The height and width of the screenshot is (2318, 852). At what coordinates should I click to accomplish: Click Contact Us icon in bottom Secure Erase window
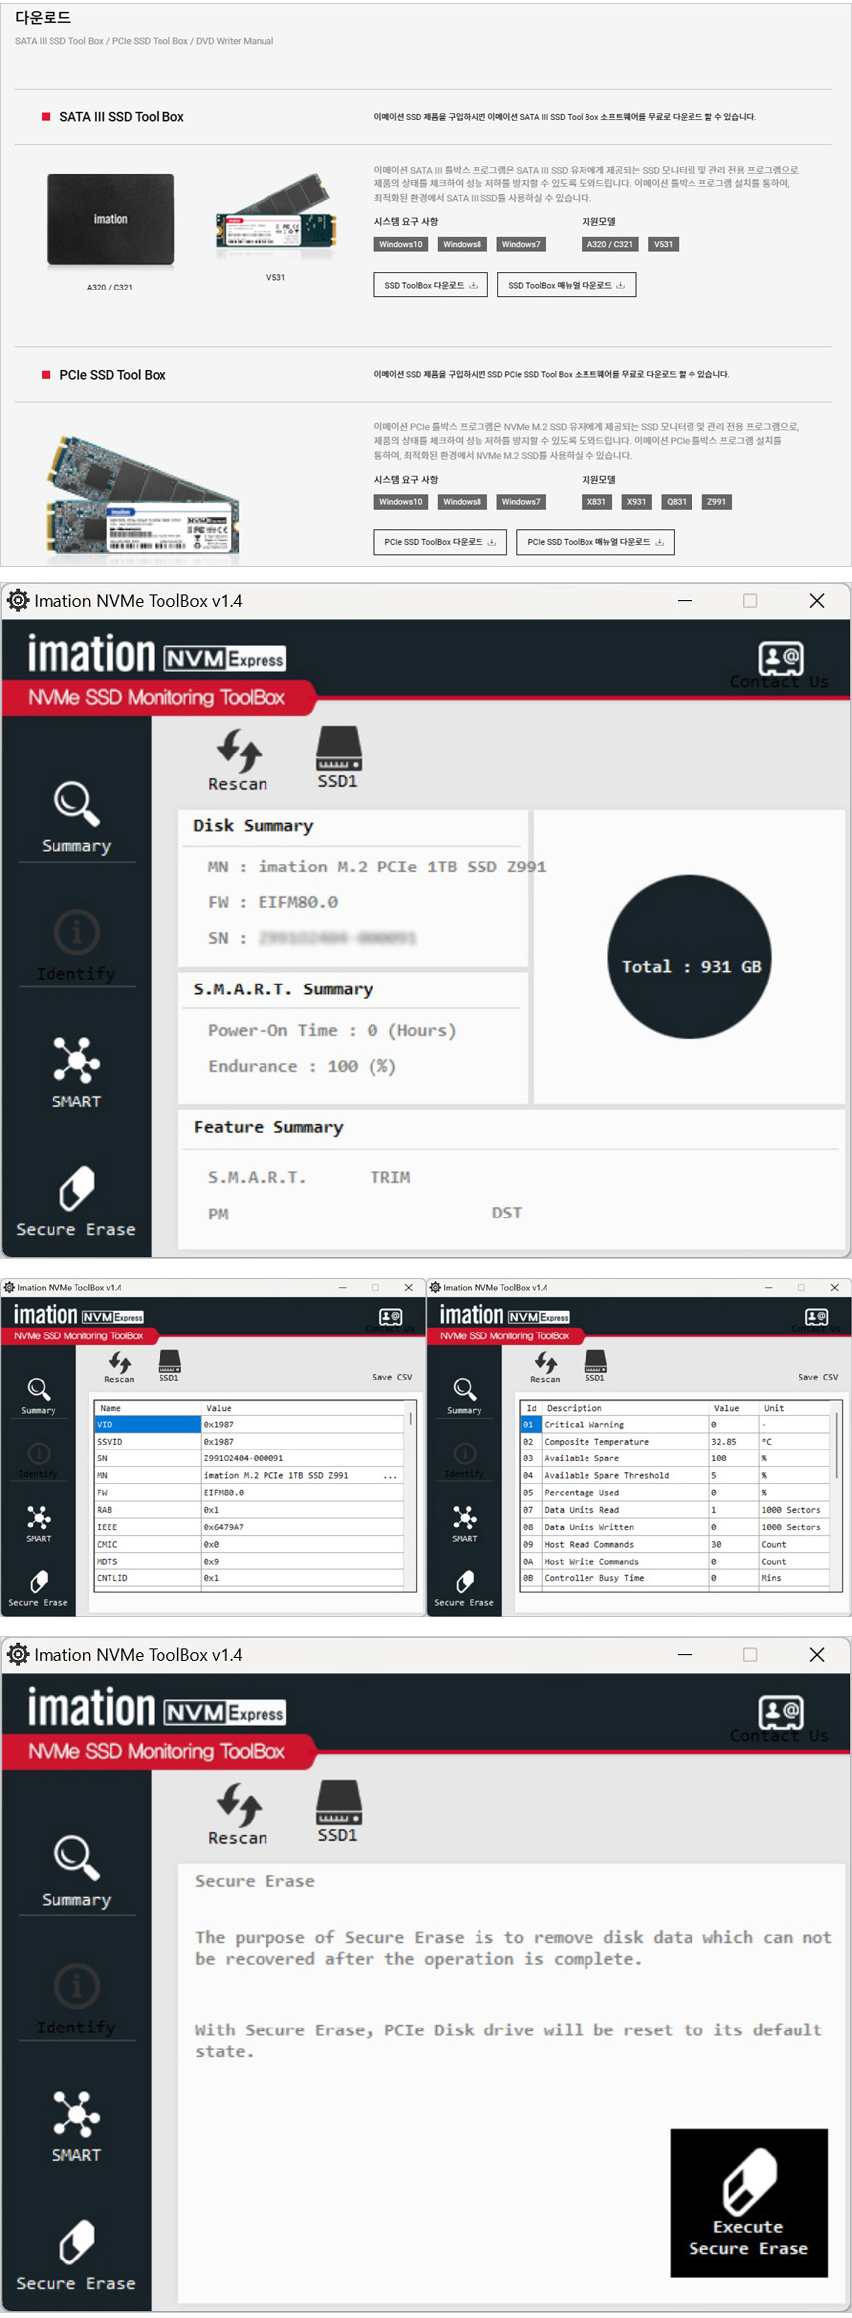(781, 1712)
